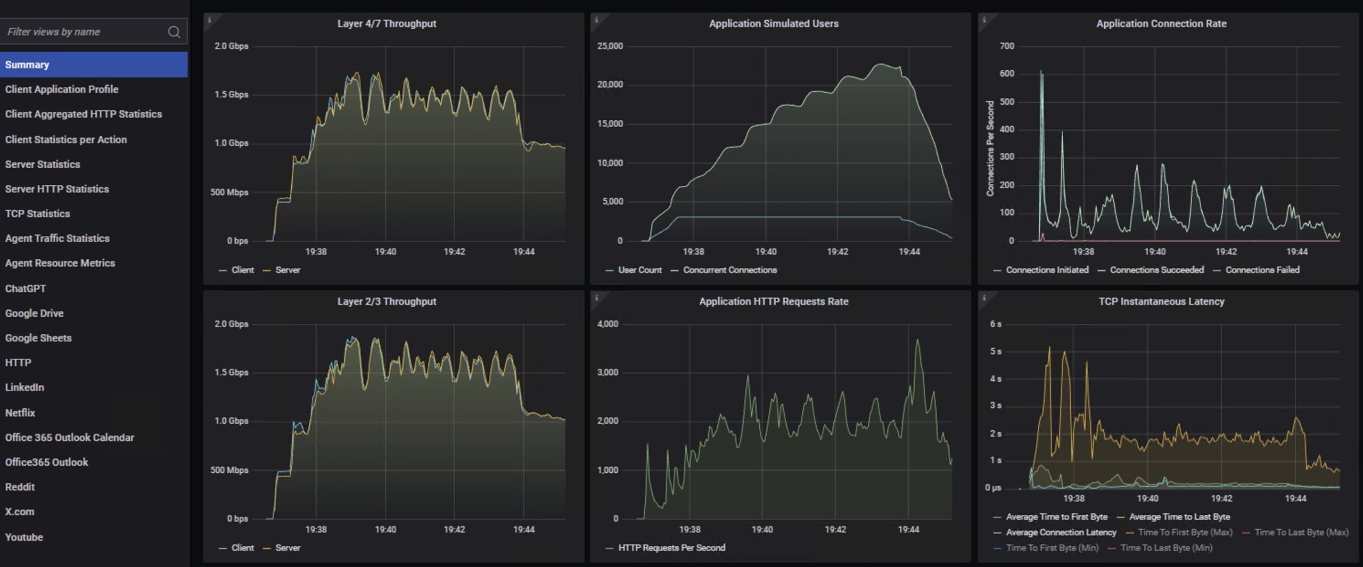Click info icon on Application Simulated Users panel
Screen dimensions: 1363x567
click(596, 20)
